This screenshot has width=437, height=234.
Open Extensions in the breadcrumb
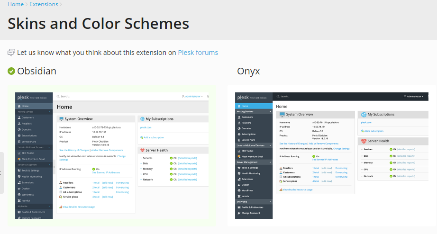[44, 4]
